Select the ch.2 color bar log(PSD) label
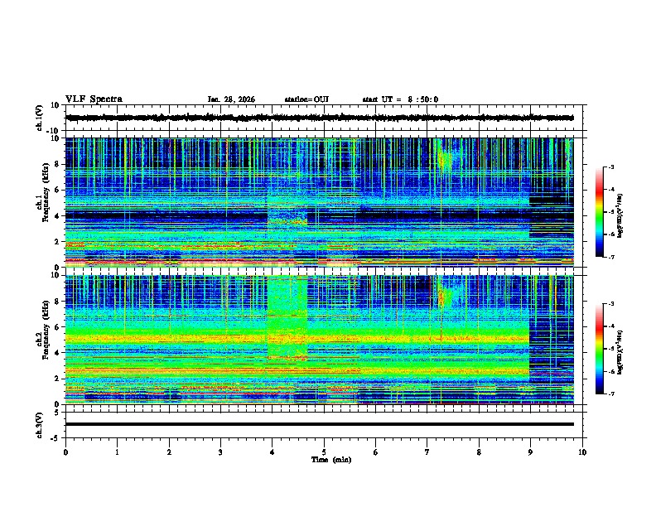 coord(620,352)
